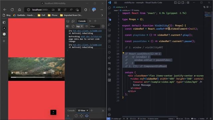Open VS Code Manage gear
213x120 pixels.
click(x=109, y=115)
